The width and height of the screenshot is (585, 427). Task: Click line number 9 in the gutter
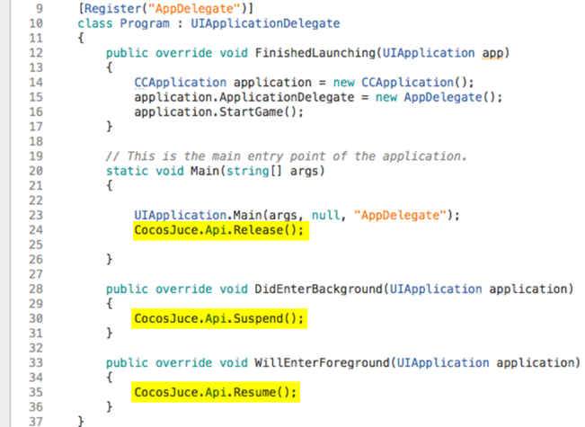point(40,9)
